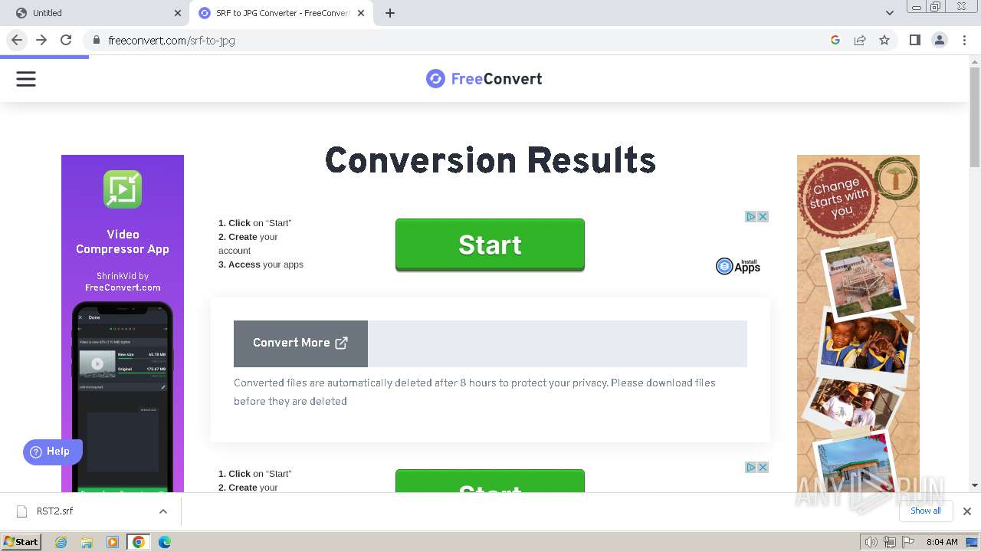Click the second green Start ad button
Image resolution: width=981 pixels, height=552 pixels.
click(x=490, y=481)
